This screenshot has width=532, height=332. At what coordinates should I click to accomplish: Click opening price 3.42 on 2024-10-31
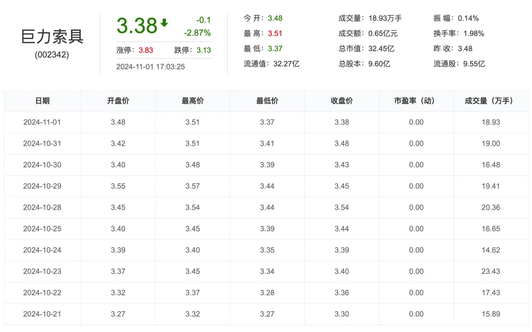(x=118, y=143)
